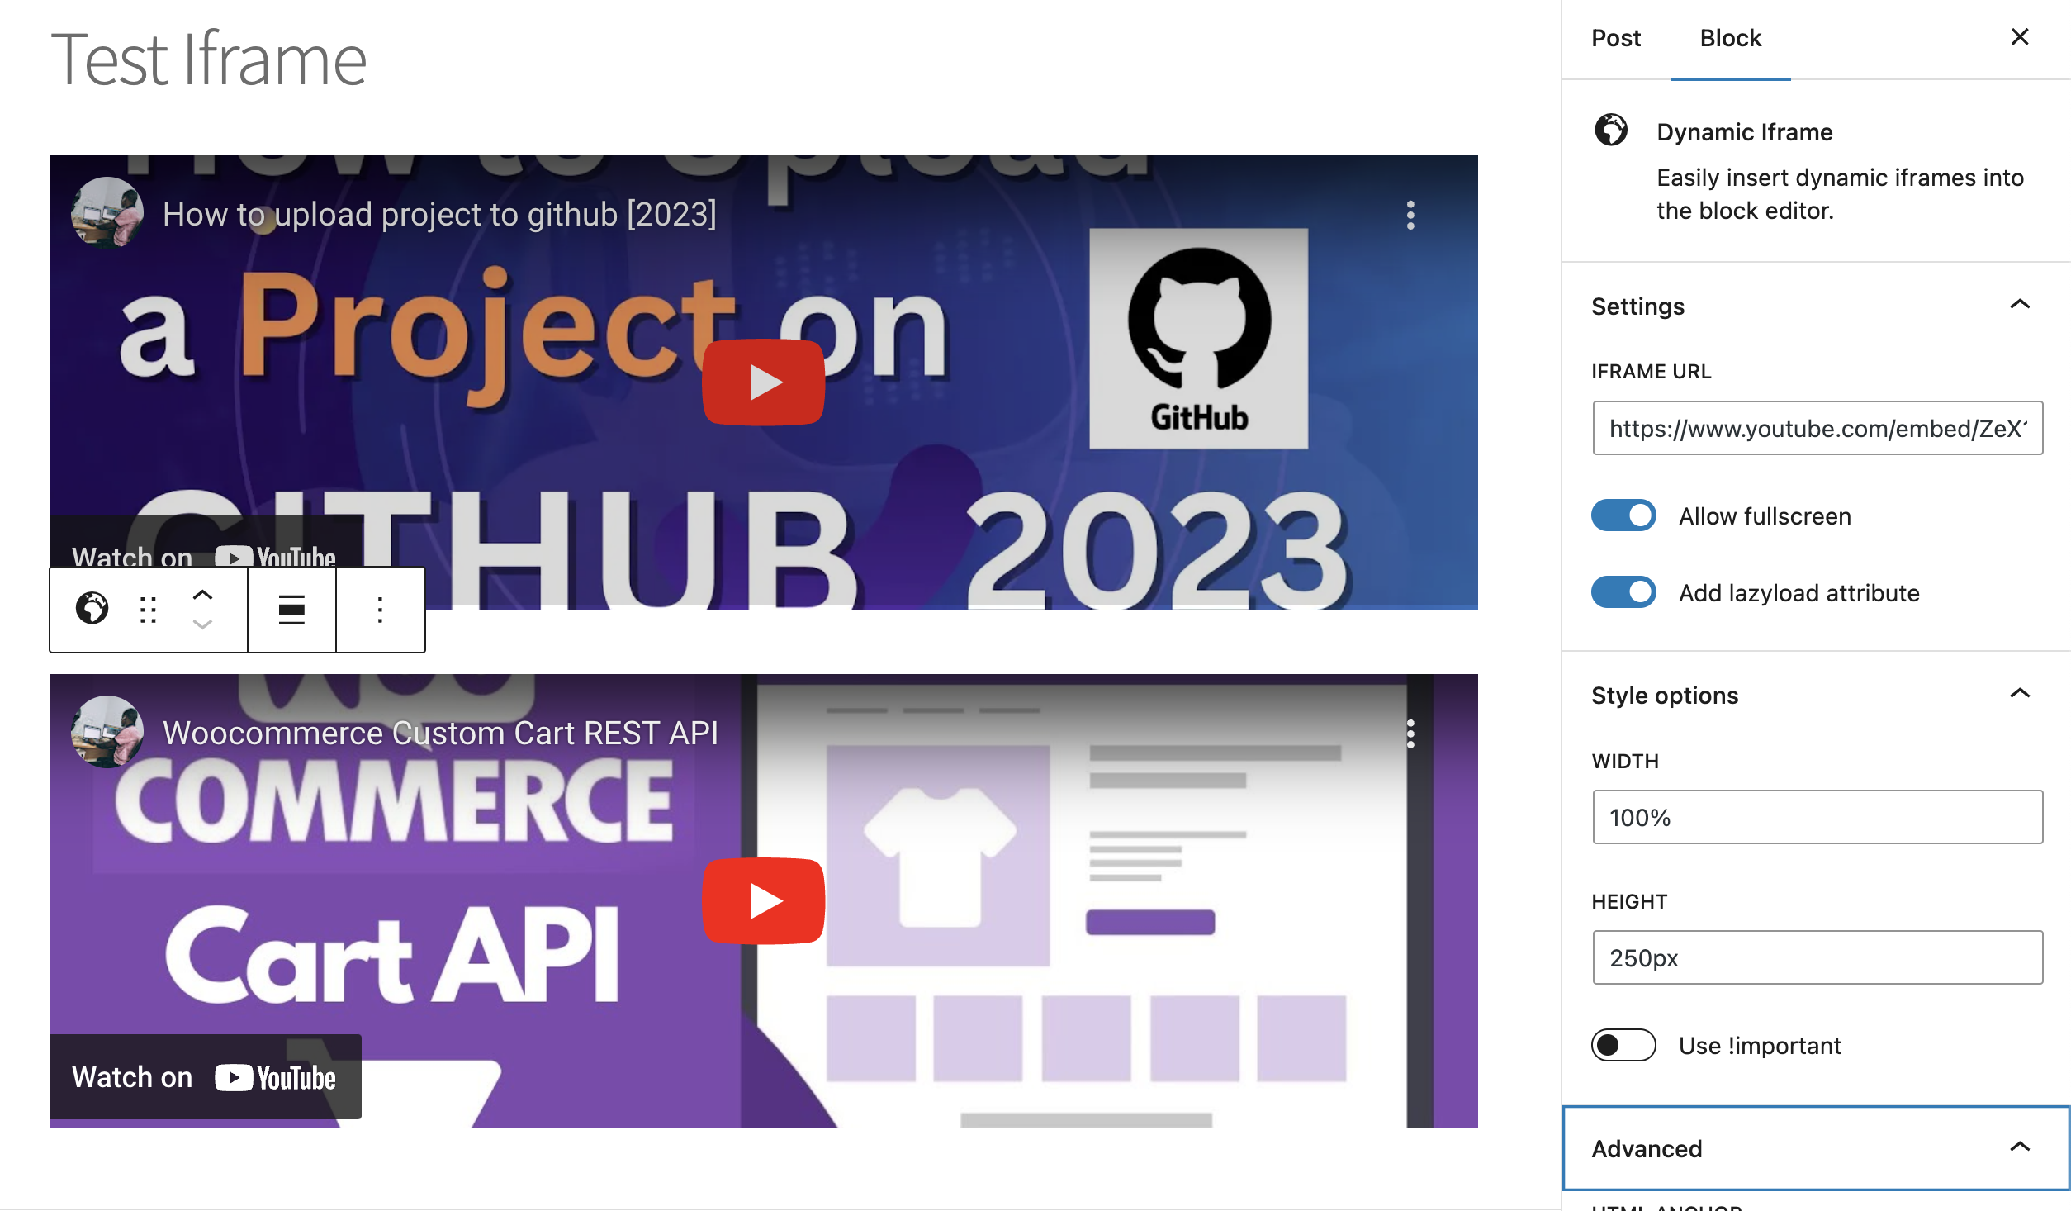The image size is (2071, 1211).
Task: Click the Dynamic Iframe block type icon in toolbar
Action: pos(92,609)
